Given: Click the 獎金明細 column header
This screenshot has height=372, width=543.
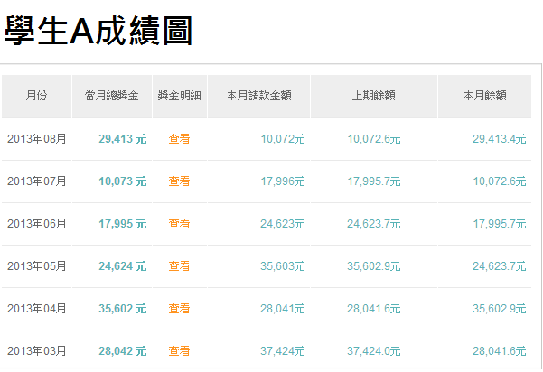Looking at the screenshot, I should (179, 95).
